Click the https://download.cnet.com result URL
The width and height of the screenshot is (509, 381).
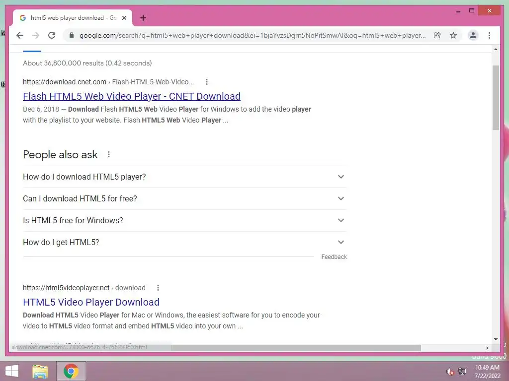coord(65,82)
